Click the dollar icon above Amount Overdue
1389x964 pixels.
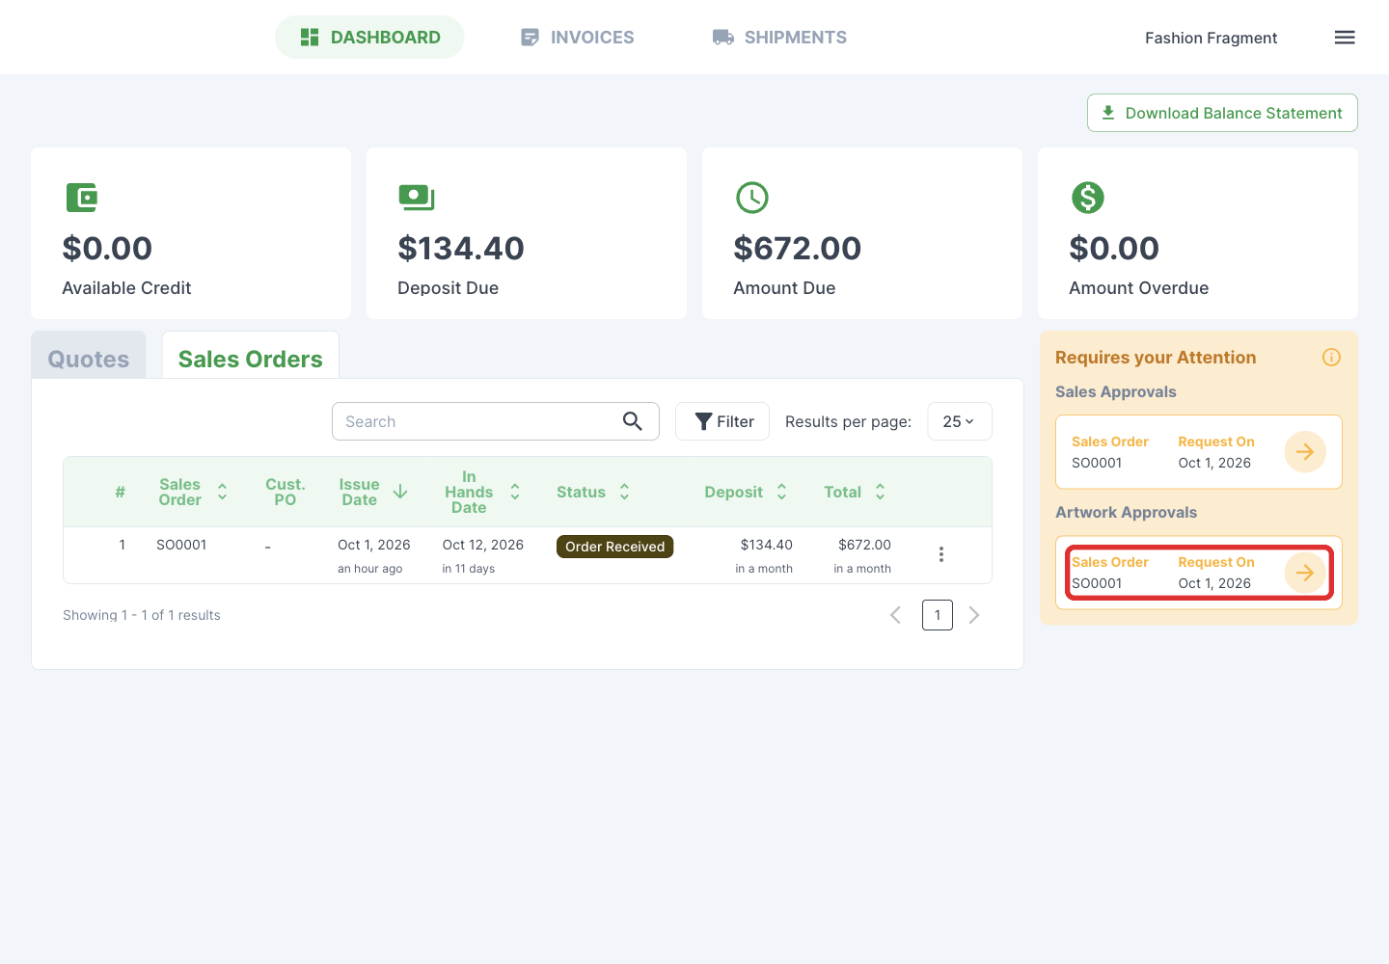point(1088,198)
